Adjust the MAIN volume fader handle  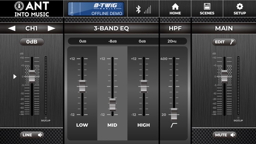(224, 76)
